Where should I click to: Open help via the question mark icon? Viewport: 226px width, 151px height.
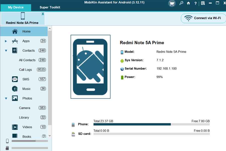click(x=195, y=3)
